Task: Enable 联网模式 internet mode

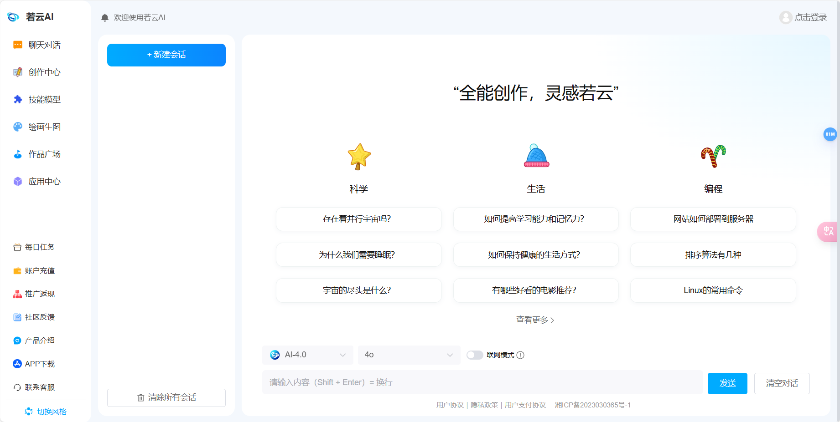Action: coord(475,355)
